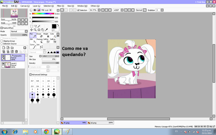This screenshot has width=216, height=135.
Task: Toggle the HSV slider panel
Action: click(39, 10)
